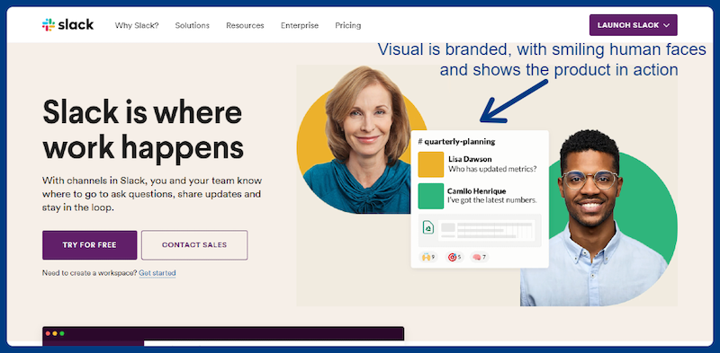Viewport: 720px width, 353px height.
Task: Open the Solutions menu
Action: (192, 25)
